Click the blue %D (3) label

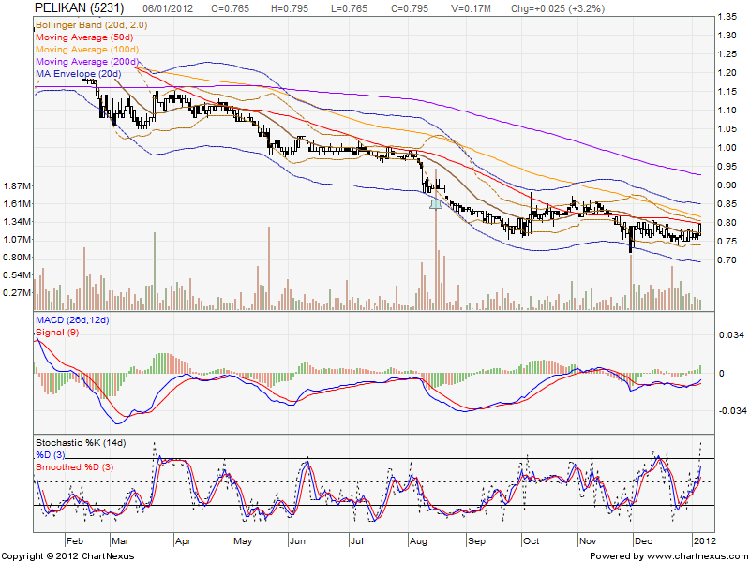click(52, 453)
